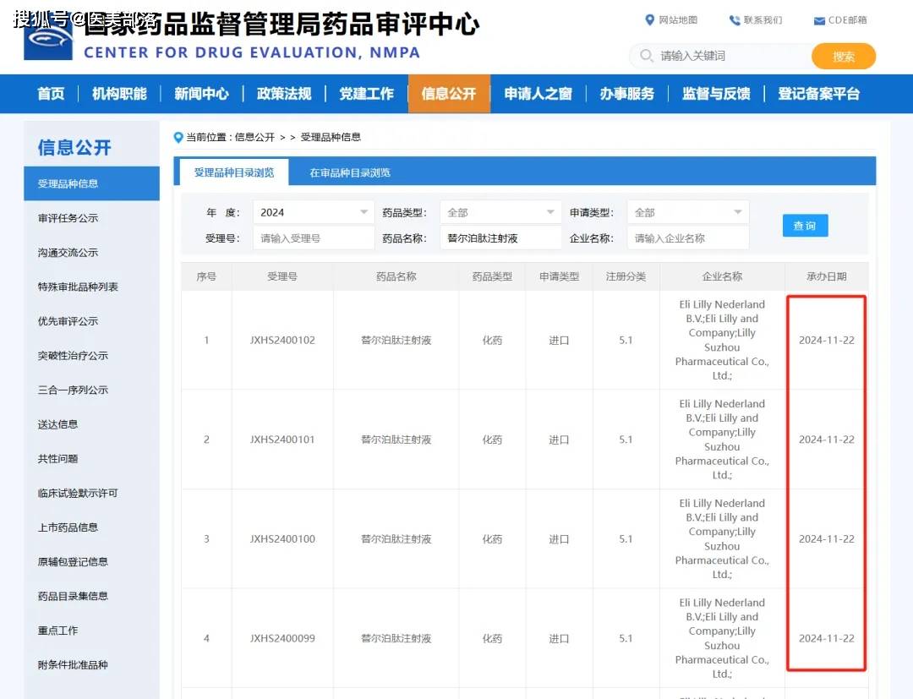Expand the 申请类型 dropdown

[x=688, y=212]
